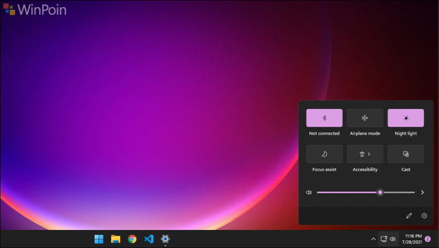Viewport: 439px width, 248px height.
Task: Switch to Settings app on taskbar
Action: click(x=166, y=239)
